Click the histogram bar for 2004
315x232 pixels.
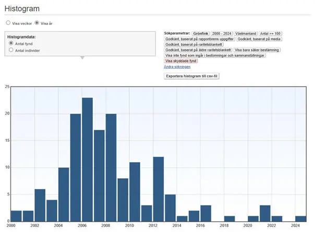pyautogui.click(x=64, y=193)
